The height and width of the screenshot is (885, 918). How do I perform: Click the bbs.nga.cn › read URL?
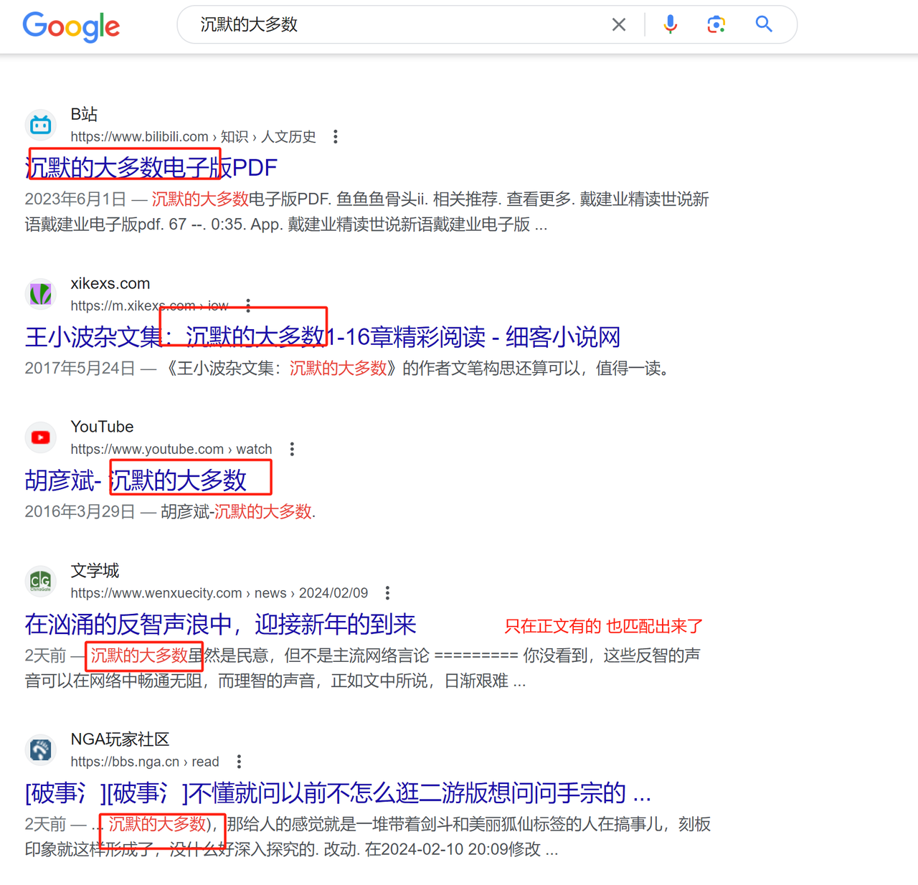coord(145,762)
